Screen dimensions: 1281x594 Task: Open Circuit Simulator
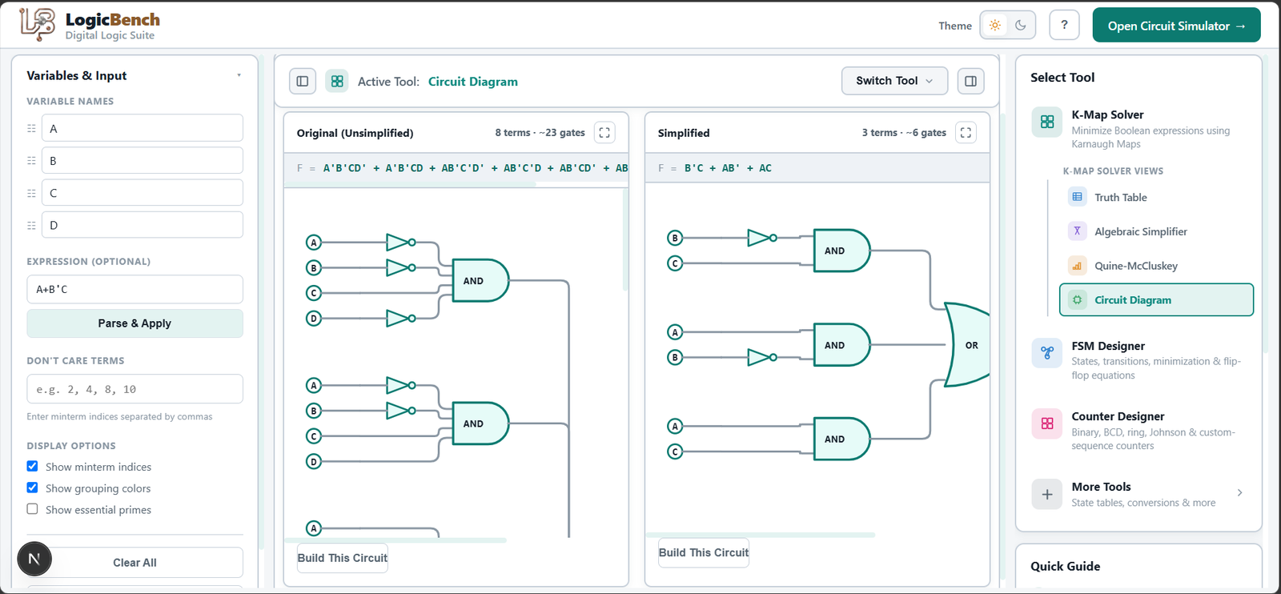[x=1176, y=26]
